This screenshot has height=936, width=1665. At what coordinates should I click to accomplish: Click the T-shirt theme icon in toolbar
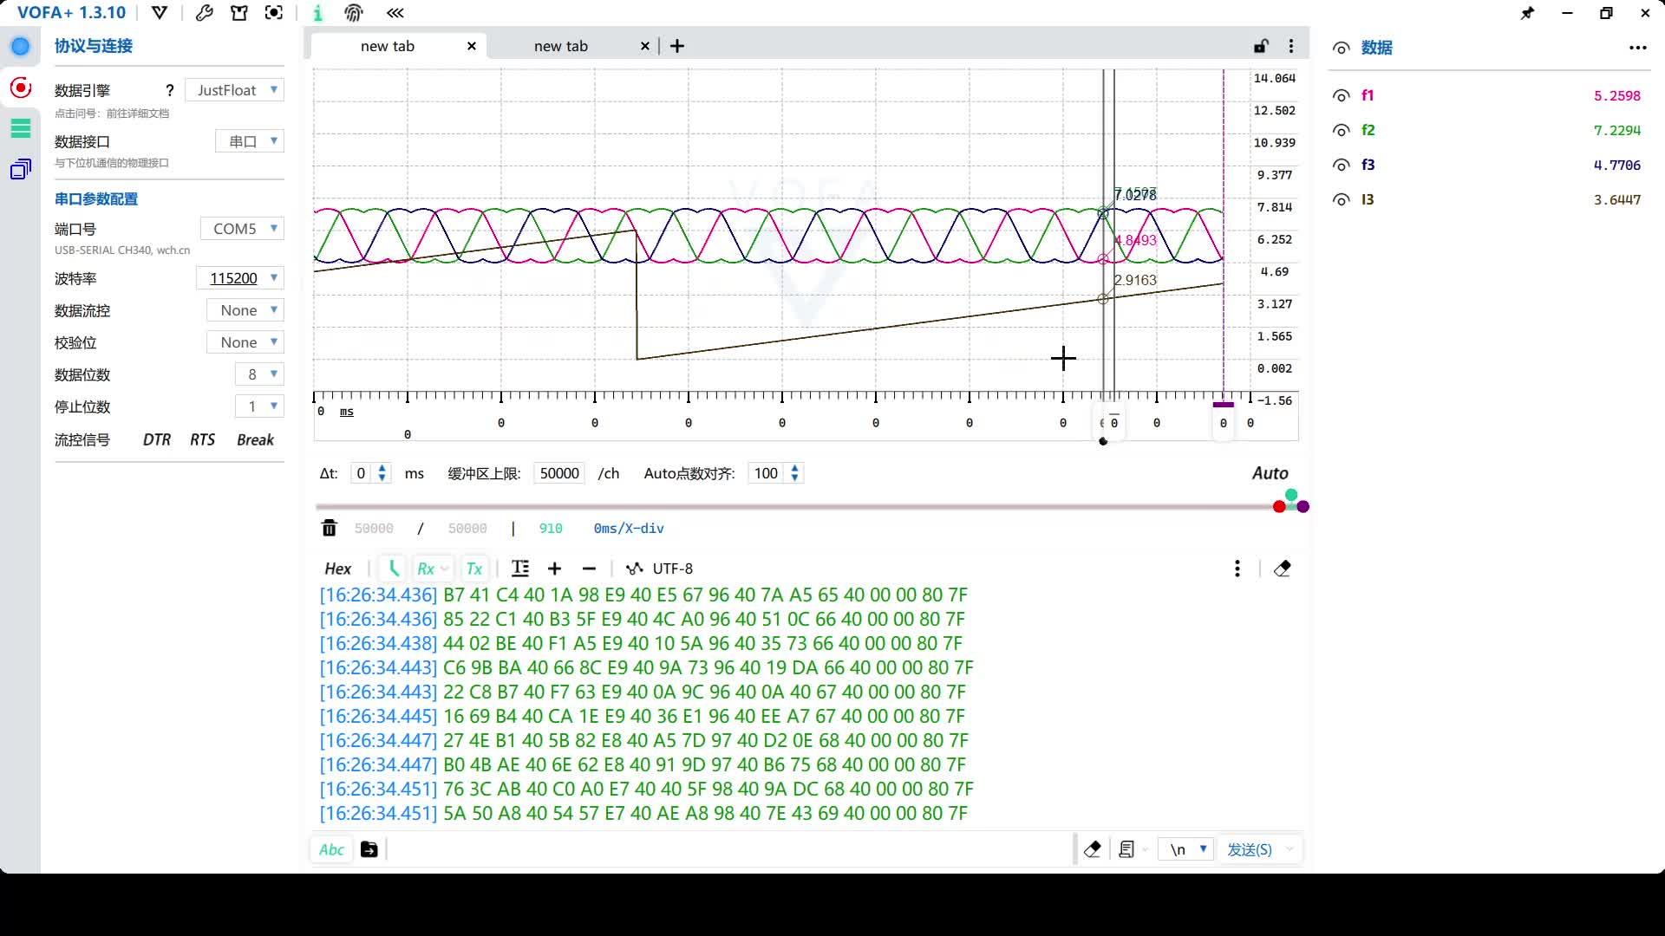[x=239, y=13]
